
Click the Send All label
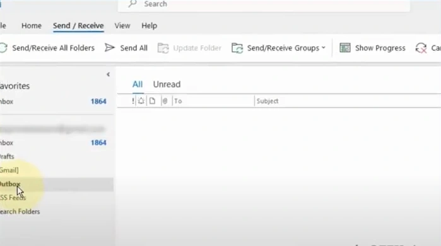134,48
